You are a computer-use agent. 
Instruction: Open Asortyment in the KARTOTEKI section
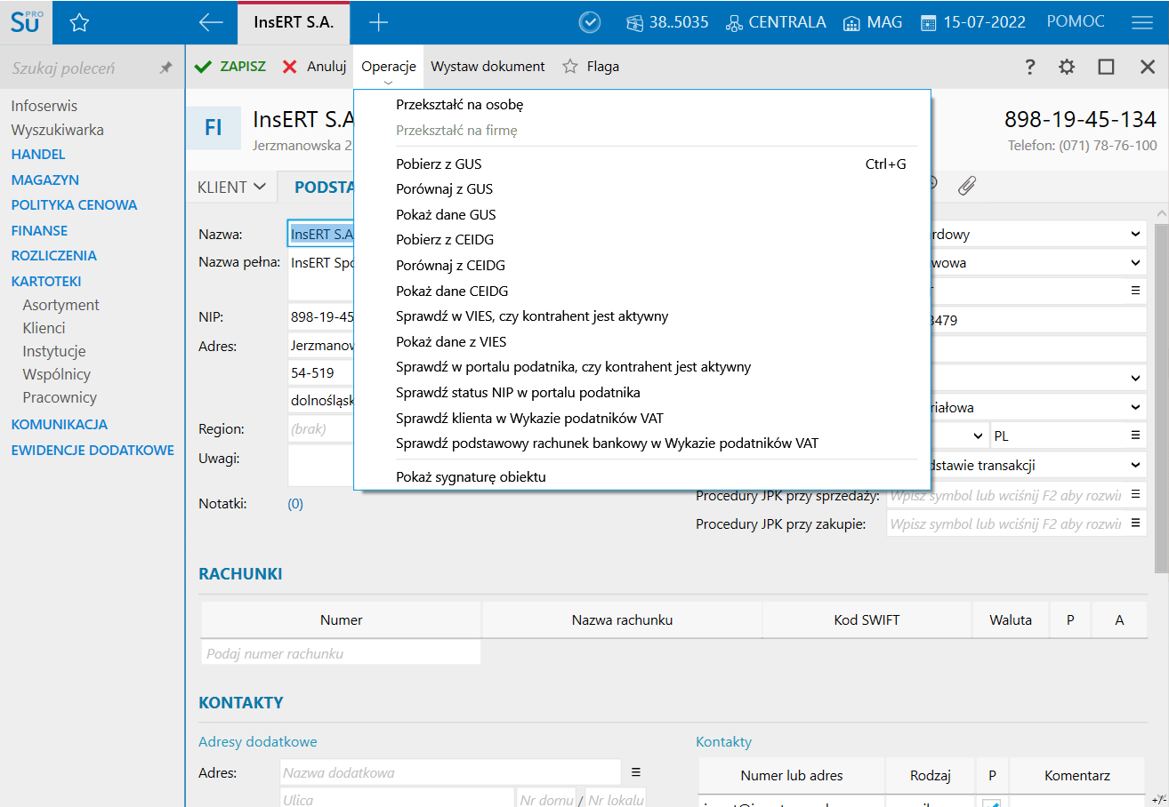60,305
